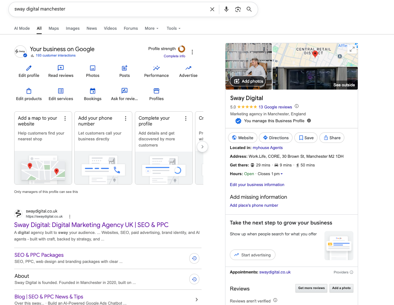394x305 pixels.
Task: Open the SEO & PPC Packages sitelink
Action: point(39,255)
